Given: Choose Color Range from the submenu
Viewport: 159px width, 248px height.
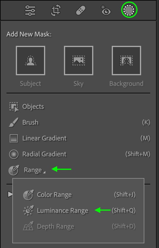Looking at the screenshot, I should click(x=79, y=195).
